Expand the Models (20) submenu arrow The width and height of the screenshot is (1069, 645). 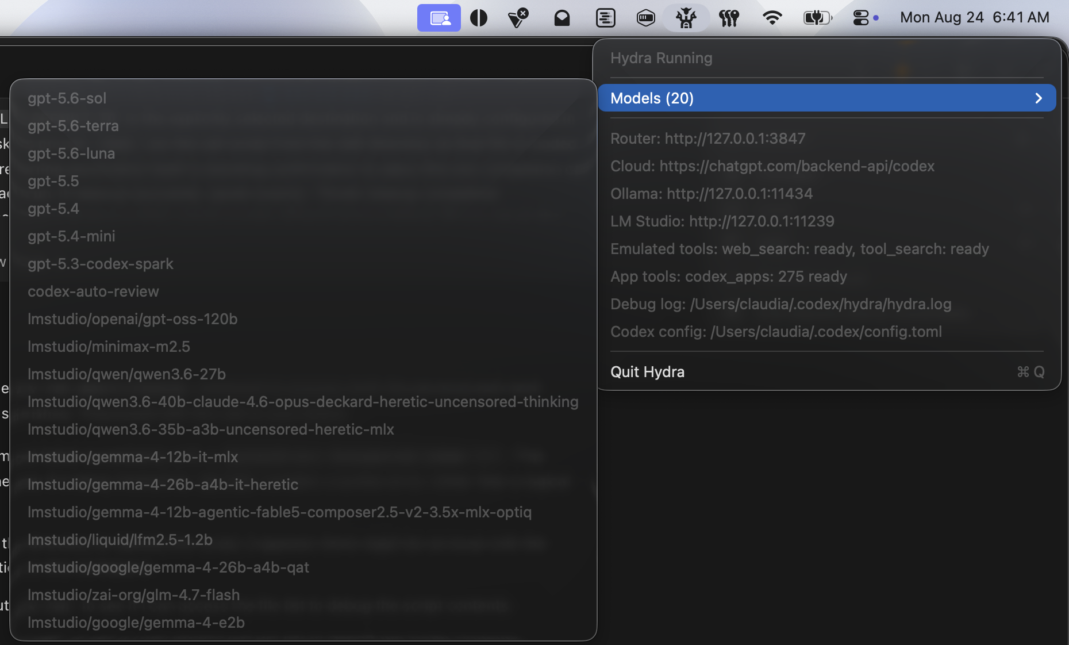pyautogui.click(x=1038, y=98)
